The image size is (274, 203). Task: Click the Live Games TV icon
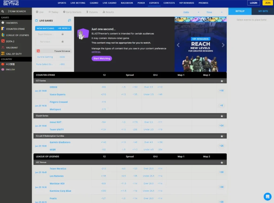[x=36, y=20]
